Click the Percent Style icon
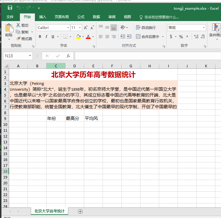Viewport: 221px width, 218px height. click(181, 37)
